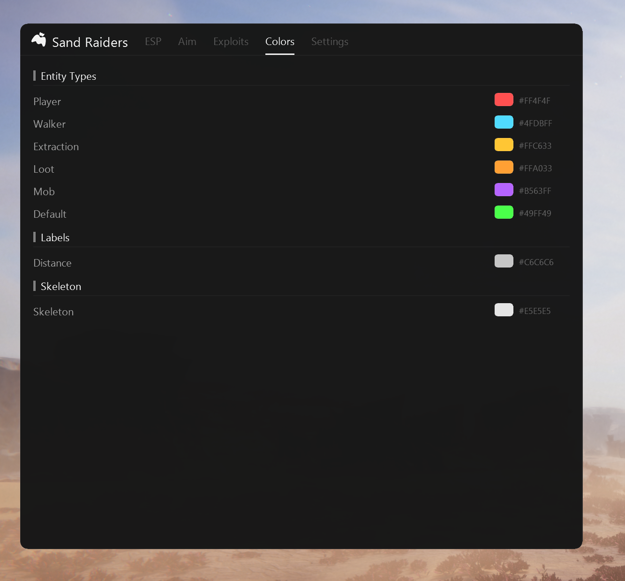Click the Sand Raiders title text
Viewport: 625px width, 581px height.
[x=90, y=42]
